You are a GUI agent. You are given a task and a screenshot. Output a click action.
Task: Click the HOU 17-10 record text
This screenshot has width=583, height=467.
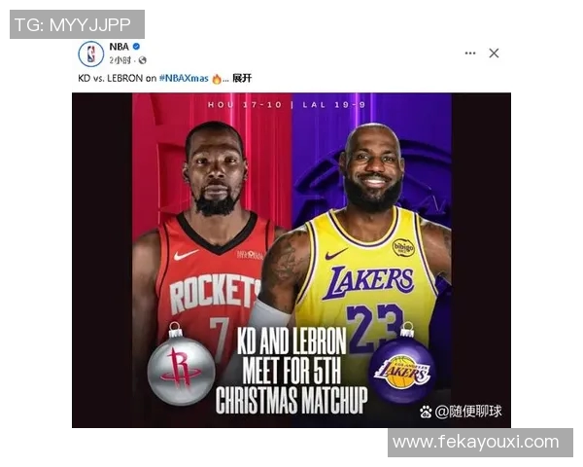(245, 105)
